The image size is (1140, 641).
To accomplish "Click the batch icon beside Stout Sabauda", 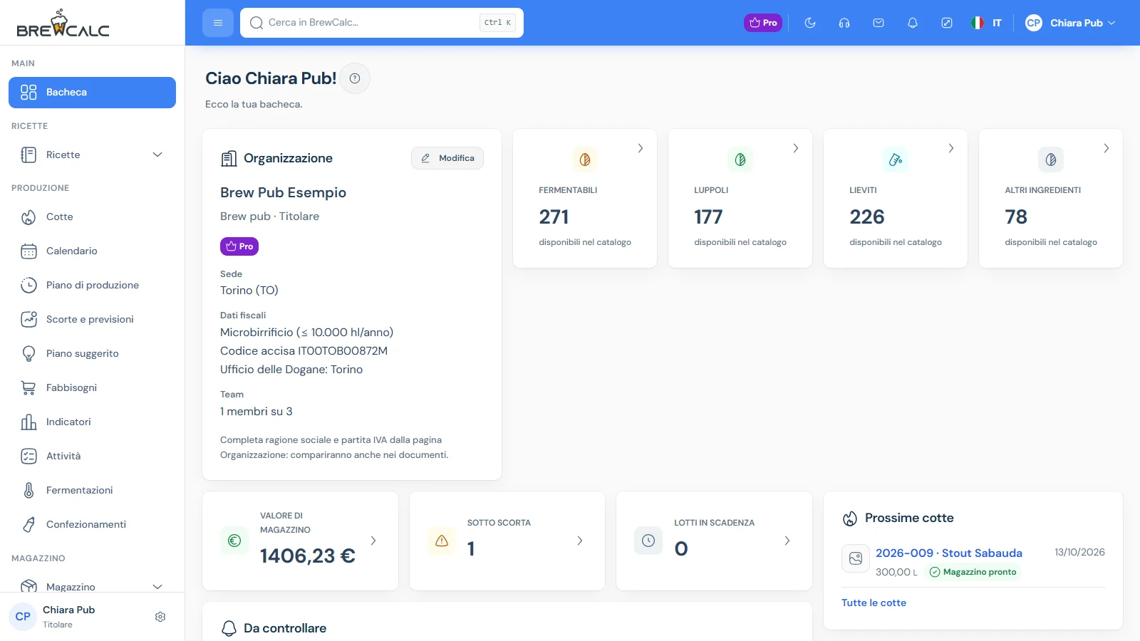I will tap(856, 559).
